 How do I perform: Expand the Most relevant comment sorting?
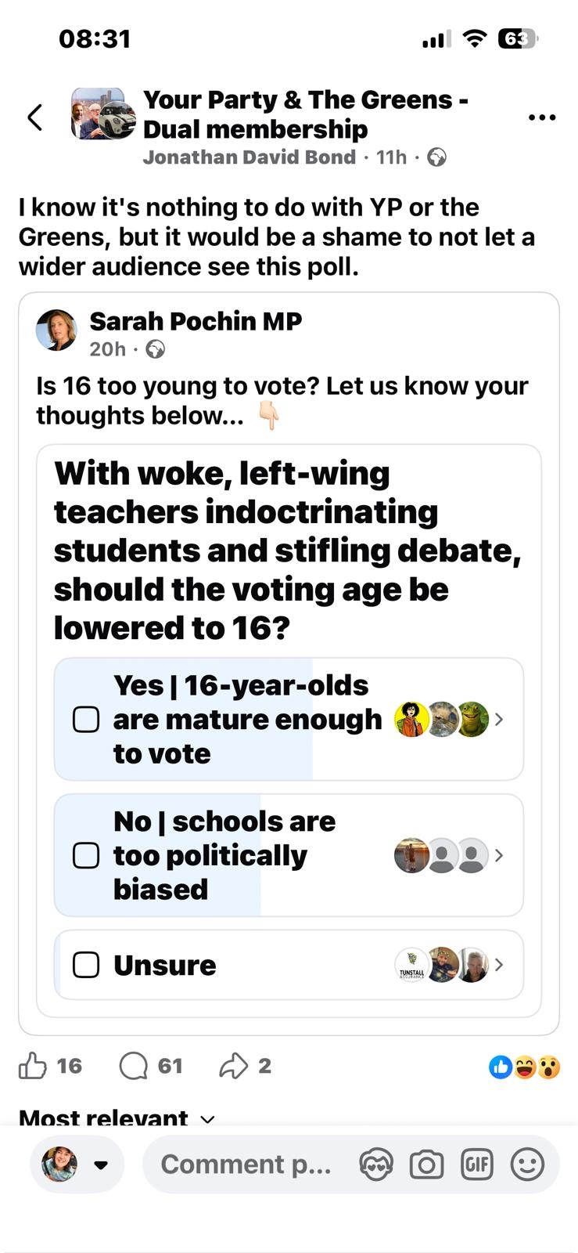click(x=116, y=1118)
